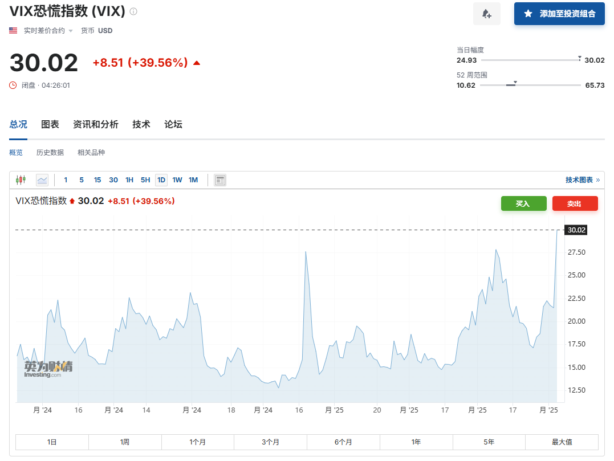Select the 最大值 time range
The image size is (614, 461).
[562, 442]
